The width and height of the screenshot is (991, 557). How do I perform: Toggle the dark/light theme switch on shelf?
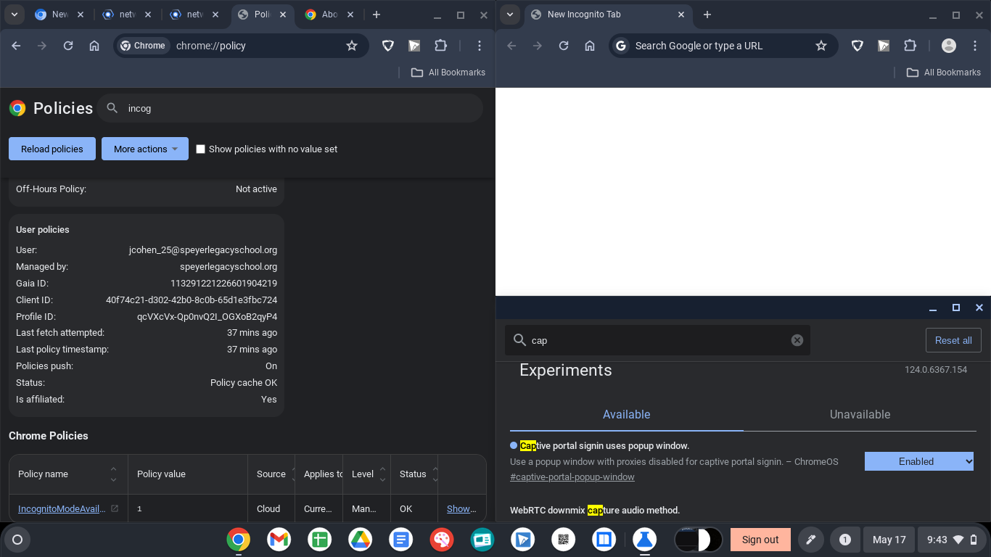coord(698,540)
